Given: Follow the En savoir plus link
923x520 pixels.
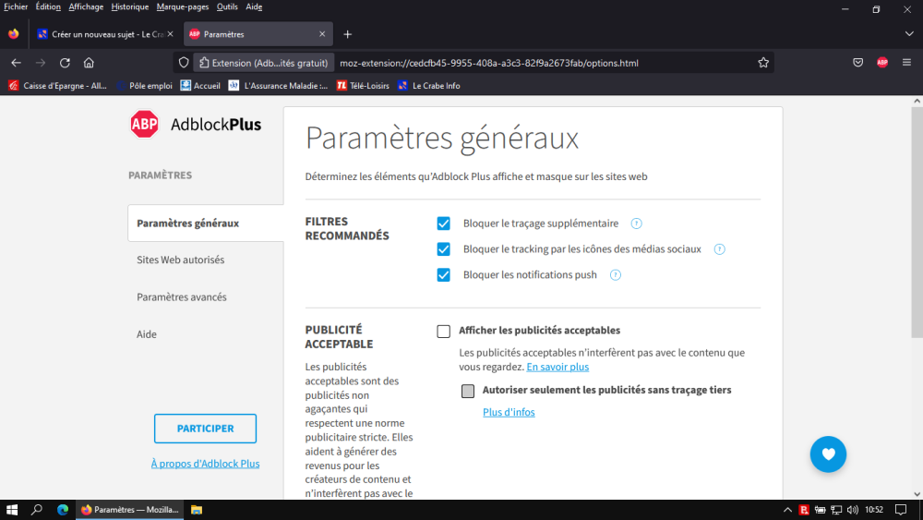Looking at the screenshot, I should [557, 367].
